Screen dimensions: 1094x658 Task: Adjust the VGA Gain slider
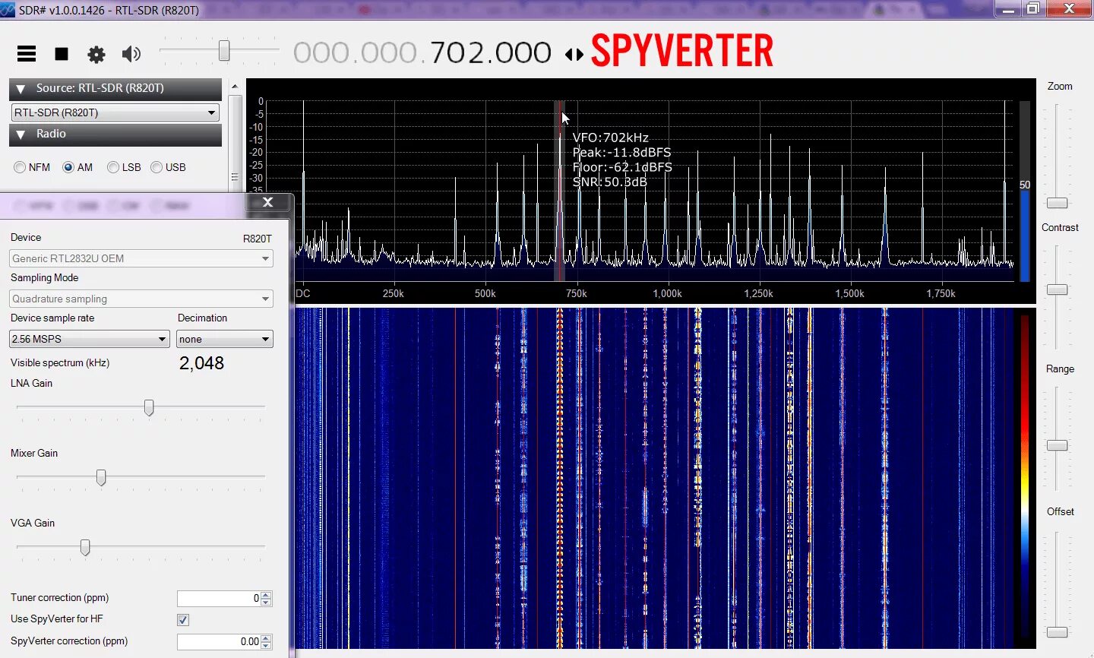pyautogui.click(x=85, y=548)
